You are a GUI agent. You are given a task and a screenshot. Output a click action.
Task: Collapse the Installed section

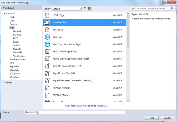pyautogui.click(x=3, y=8)
